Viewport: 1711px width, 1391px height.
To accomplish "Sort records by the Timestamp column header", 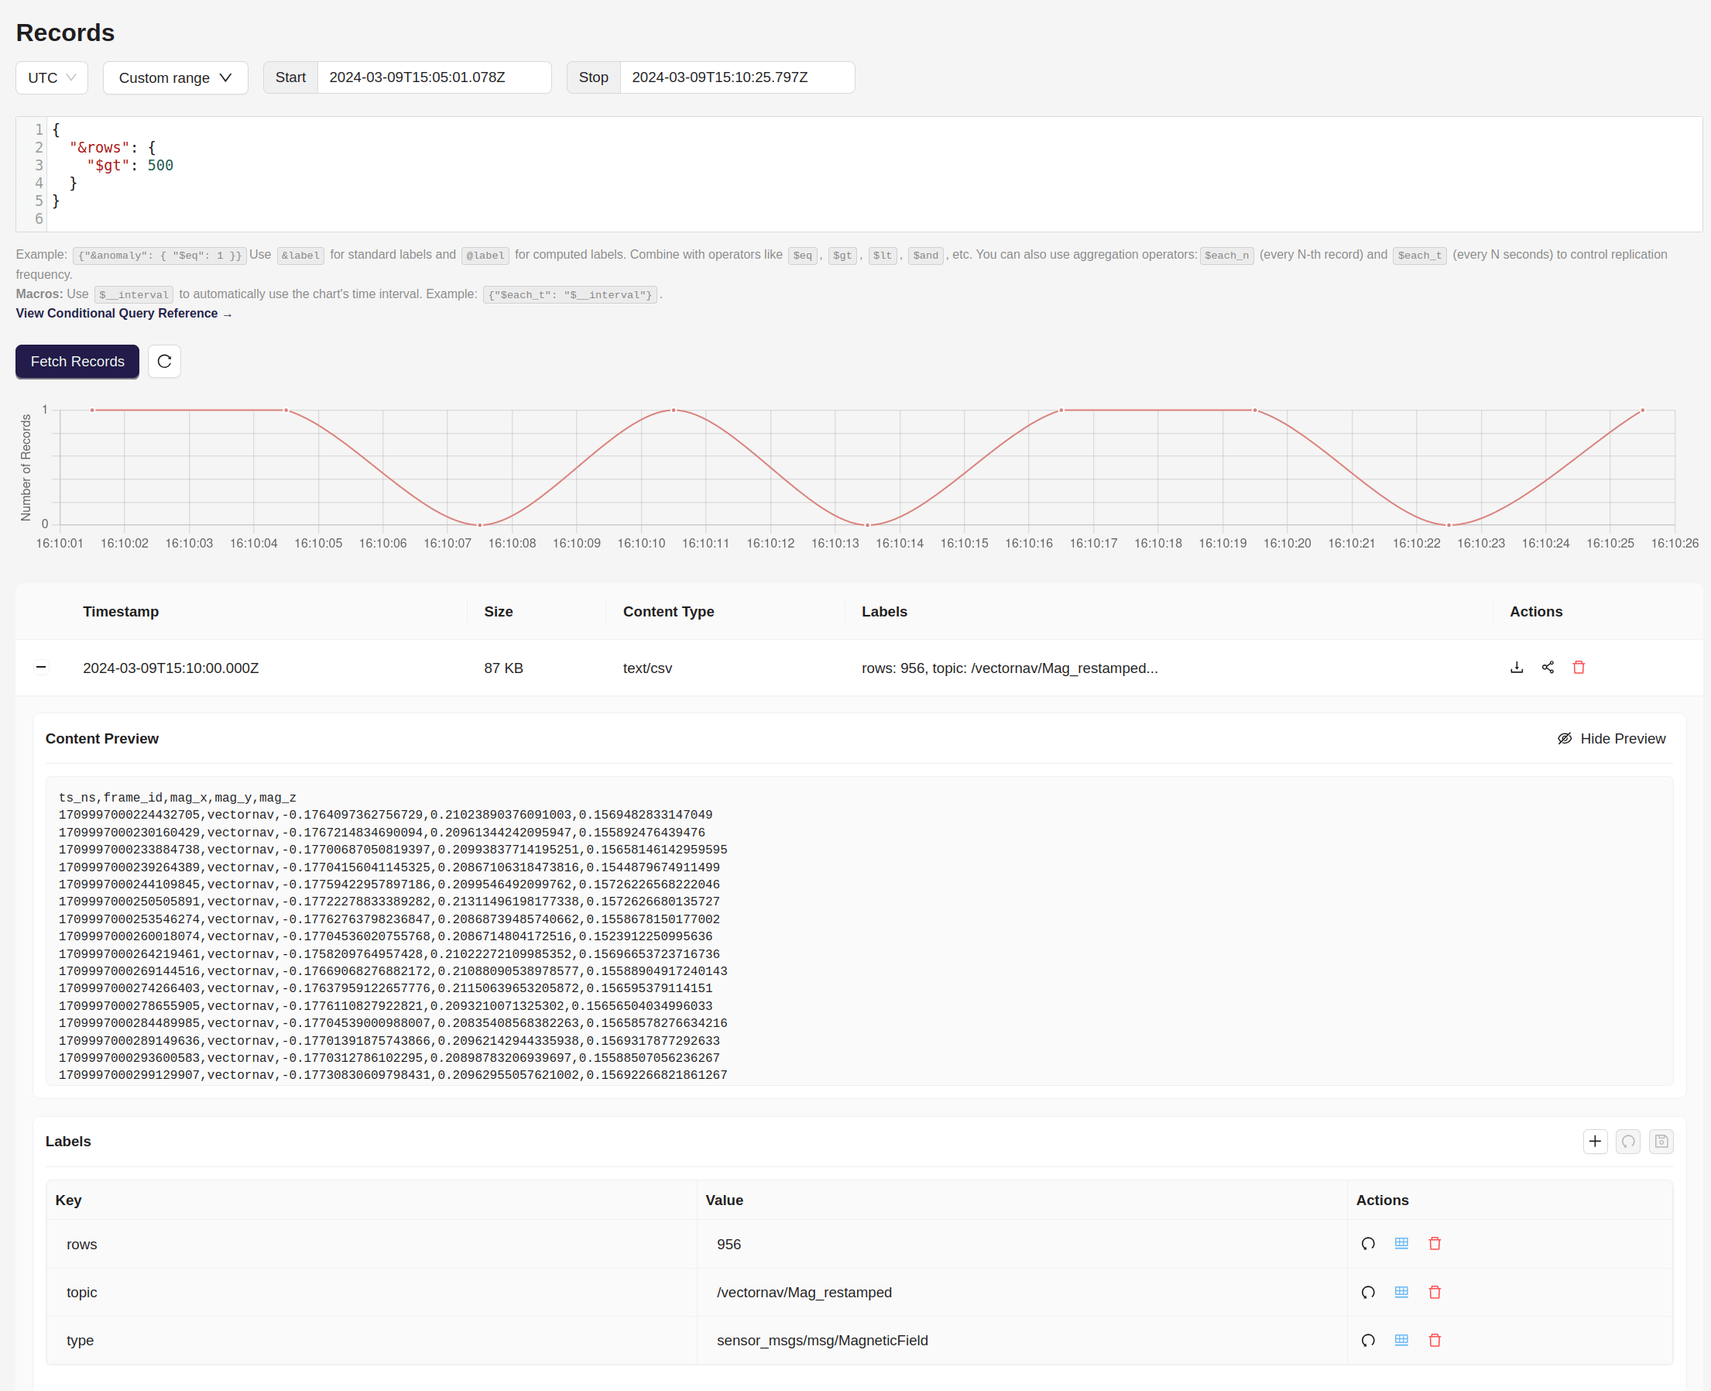I will [121, 611].
